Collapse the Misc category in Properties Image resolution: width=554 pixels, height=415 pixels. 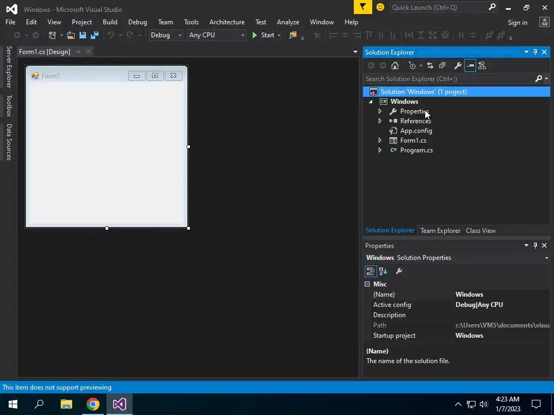(367, 284)
